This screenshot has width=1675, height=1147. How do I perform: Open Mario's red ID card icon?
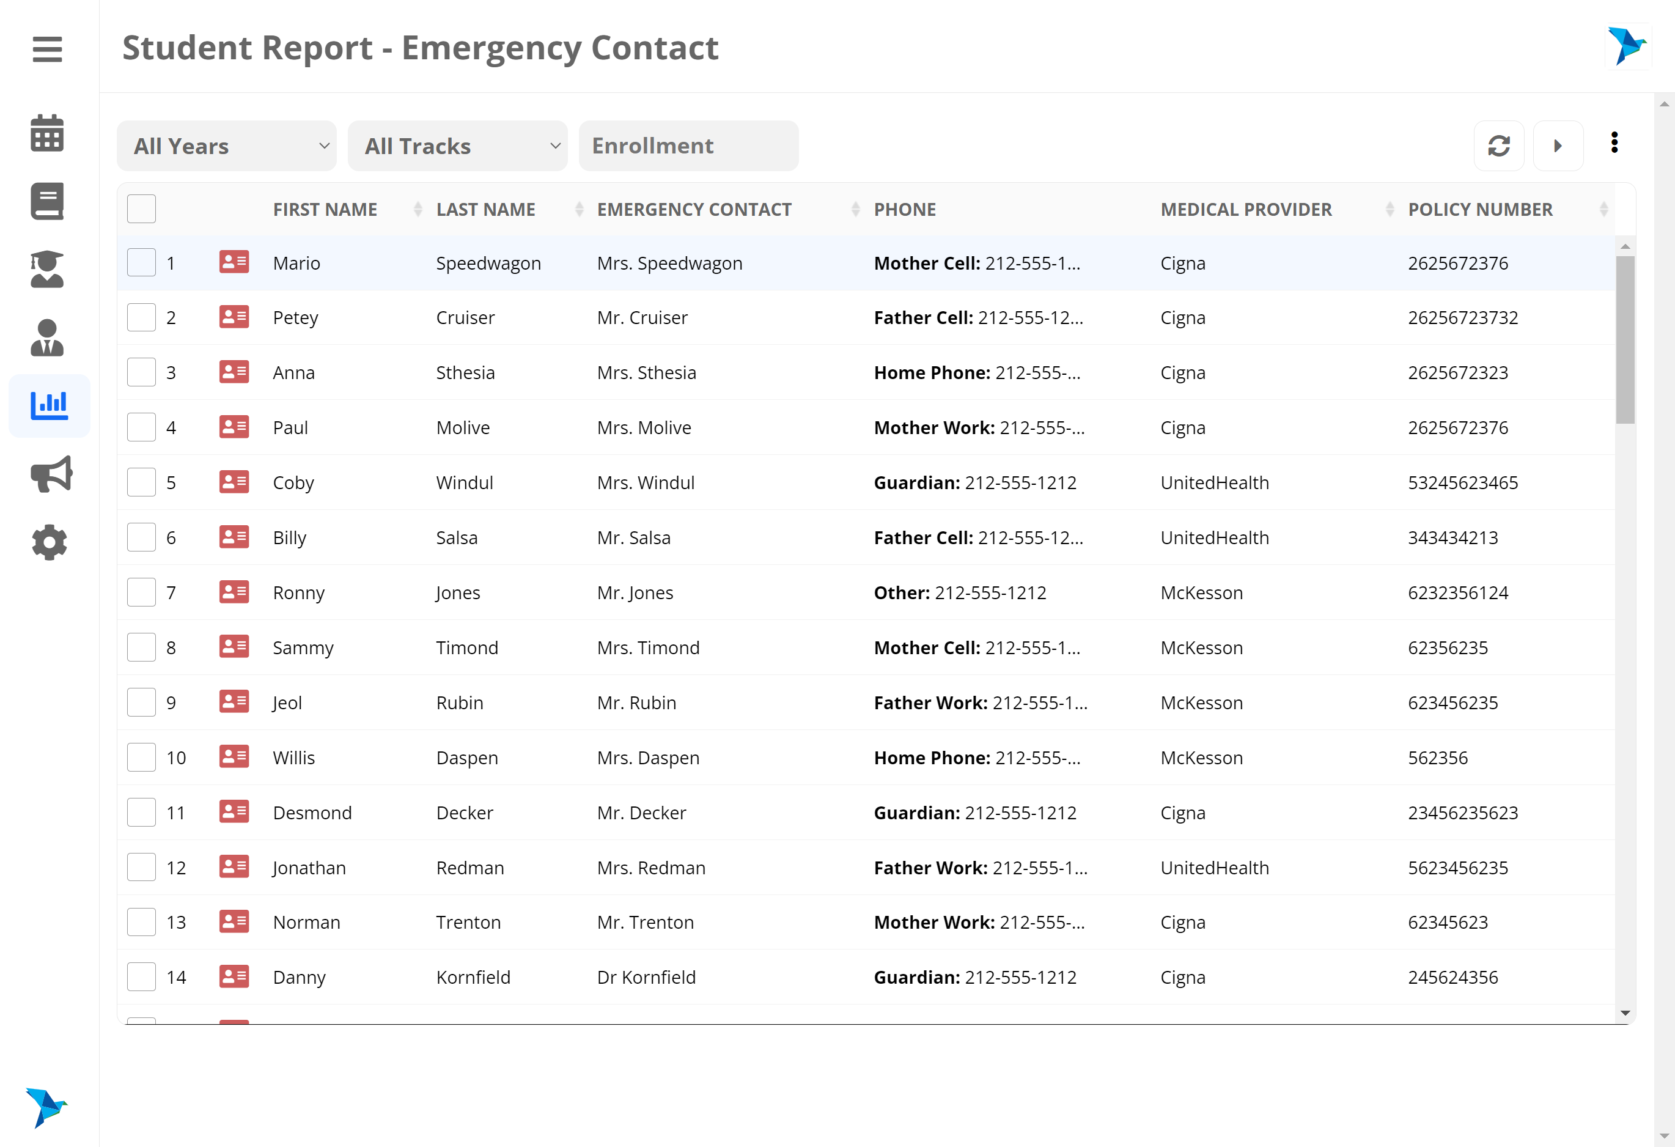pyautogui.click(x=234, y=262)
